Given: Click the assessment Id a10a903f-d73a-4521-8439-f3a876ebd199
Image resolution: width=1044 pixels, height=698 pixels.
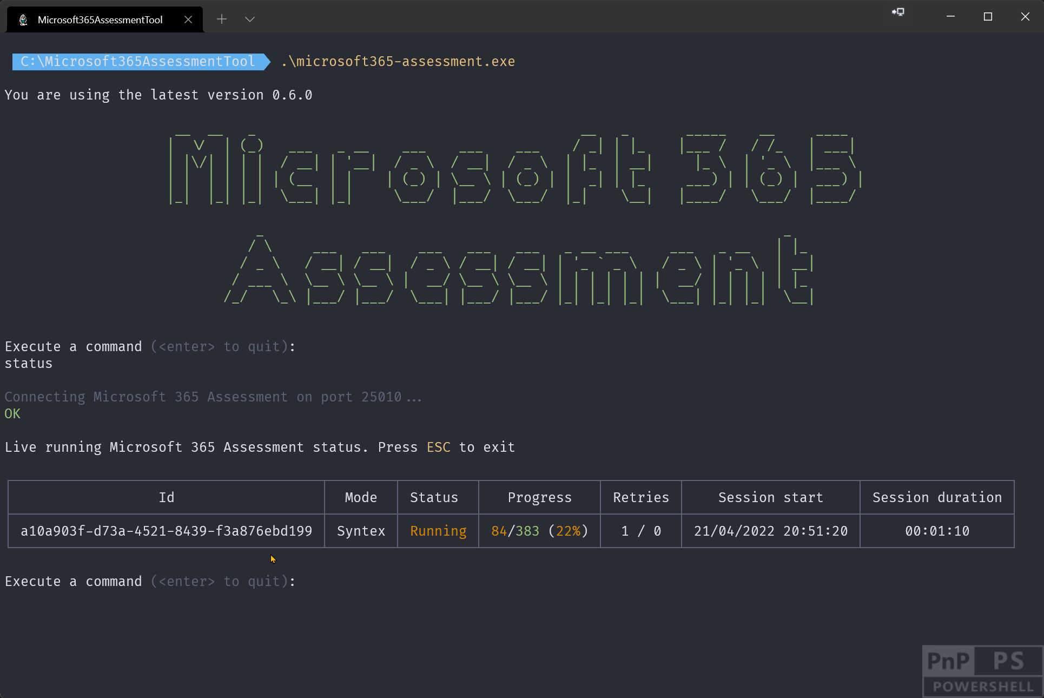Looking at the screenshot, I should (167, 531).
